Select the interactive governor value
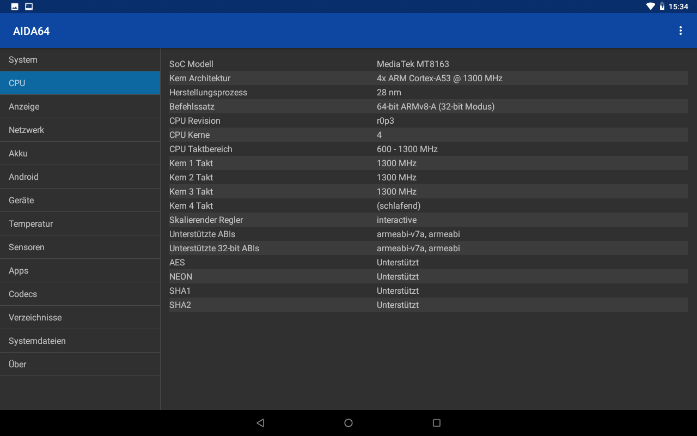The width and height of the screenshot is (697, 436). click(x=396, y=220)
